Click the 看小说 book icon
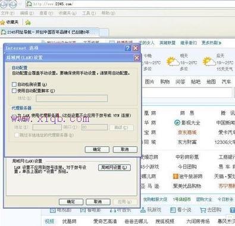Screen dimensions: 235x226 (x=173, y=210)
